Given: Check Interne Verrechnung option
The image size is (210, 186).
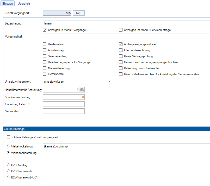Looking at the screenshot, I should pos(121,50).
